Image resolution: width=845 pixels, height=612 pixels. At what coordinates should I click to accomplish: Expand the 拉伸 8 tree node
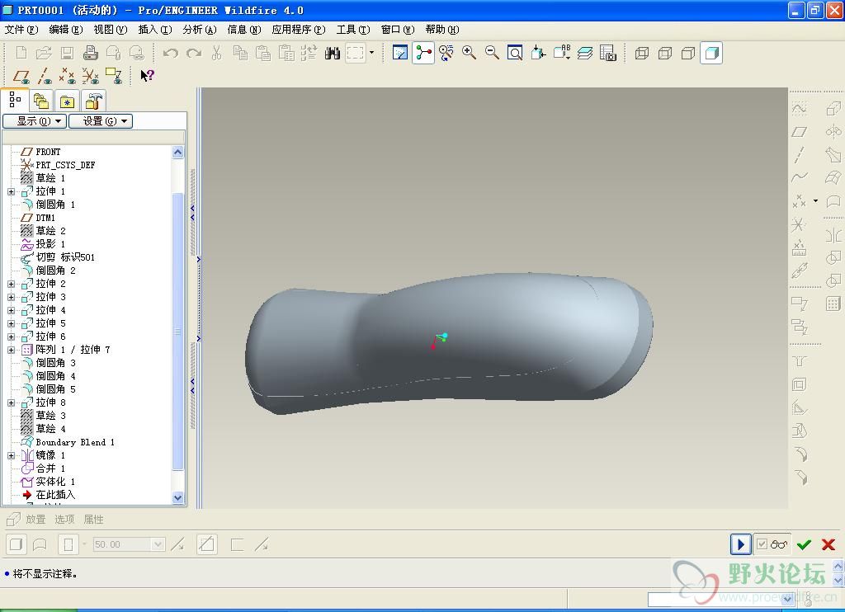11,403
